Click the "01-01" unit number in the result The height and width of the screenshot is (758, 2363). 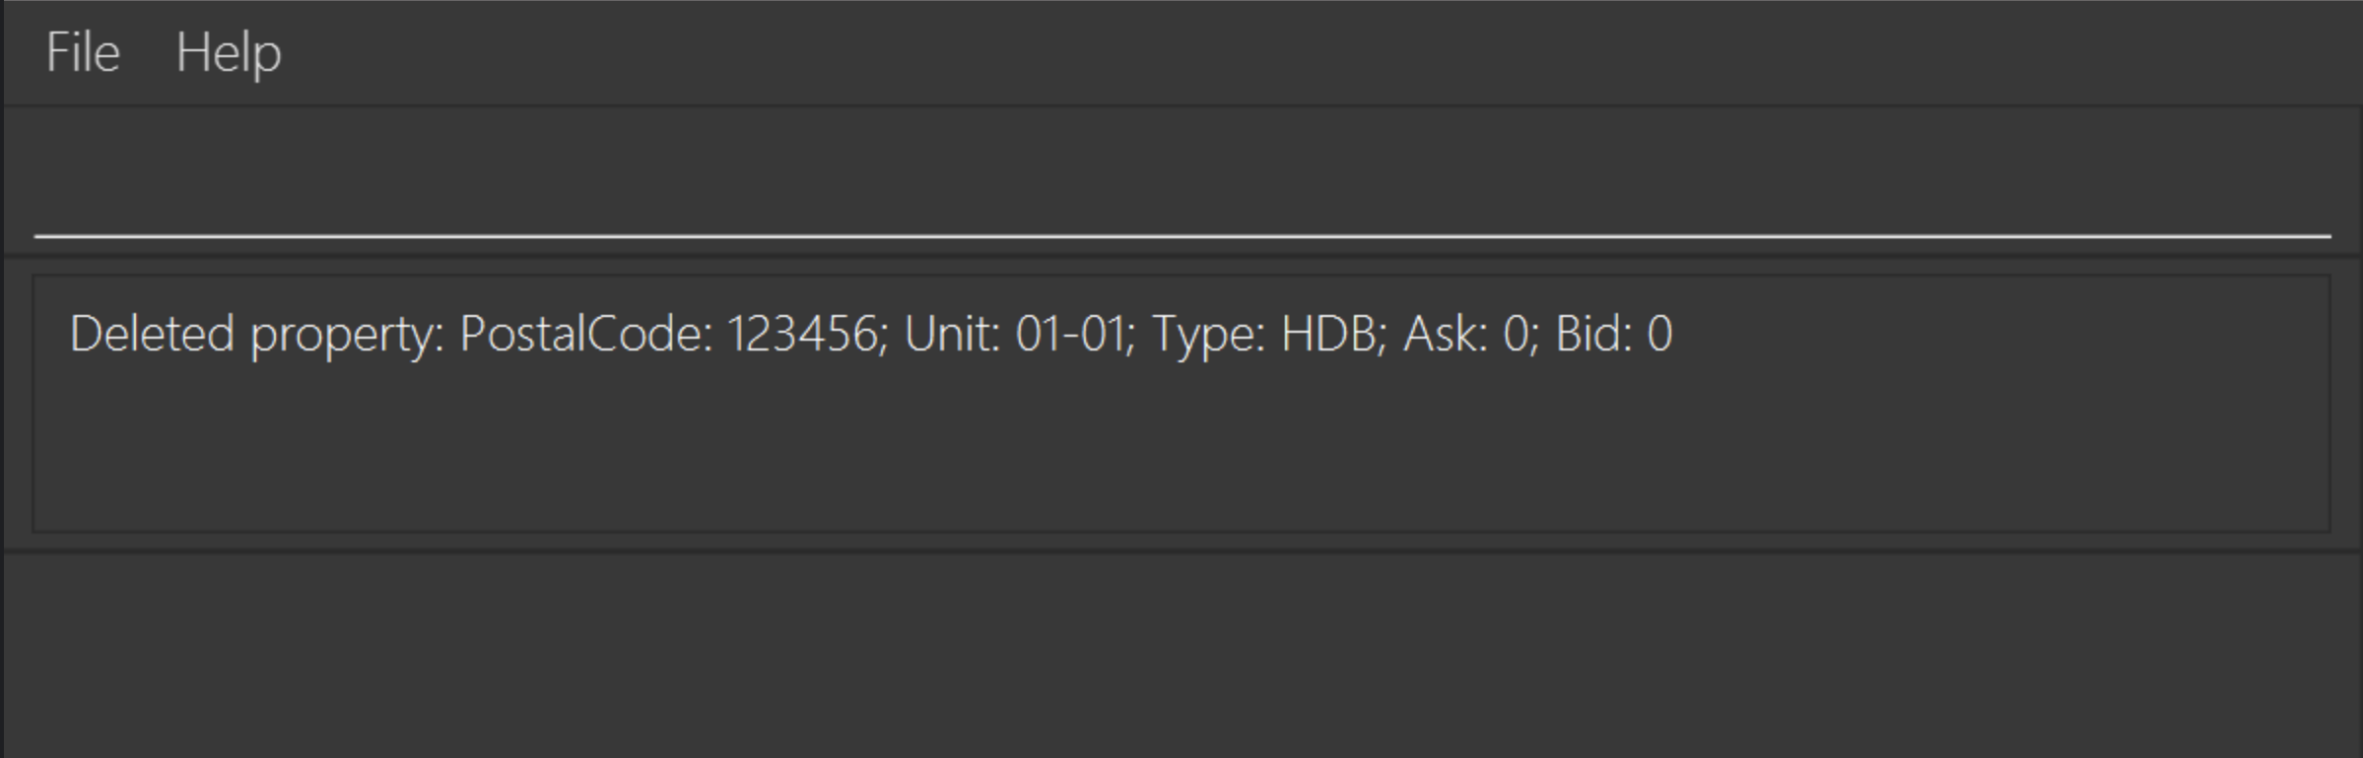[x=1070, y=334]
